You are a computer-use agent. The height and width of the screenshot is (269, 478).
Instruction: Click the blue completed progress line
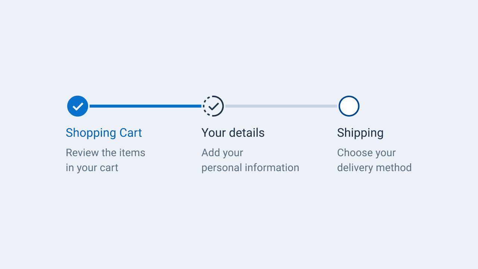[145, 106]
